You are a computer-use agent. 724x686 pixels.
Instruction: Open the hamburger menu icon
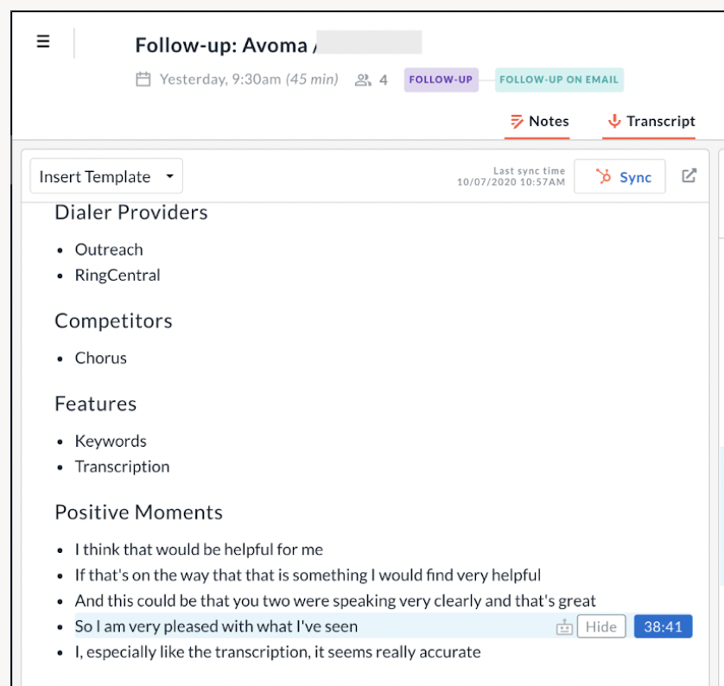[x=43, y=41]
